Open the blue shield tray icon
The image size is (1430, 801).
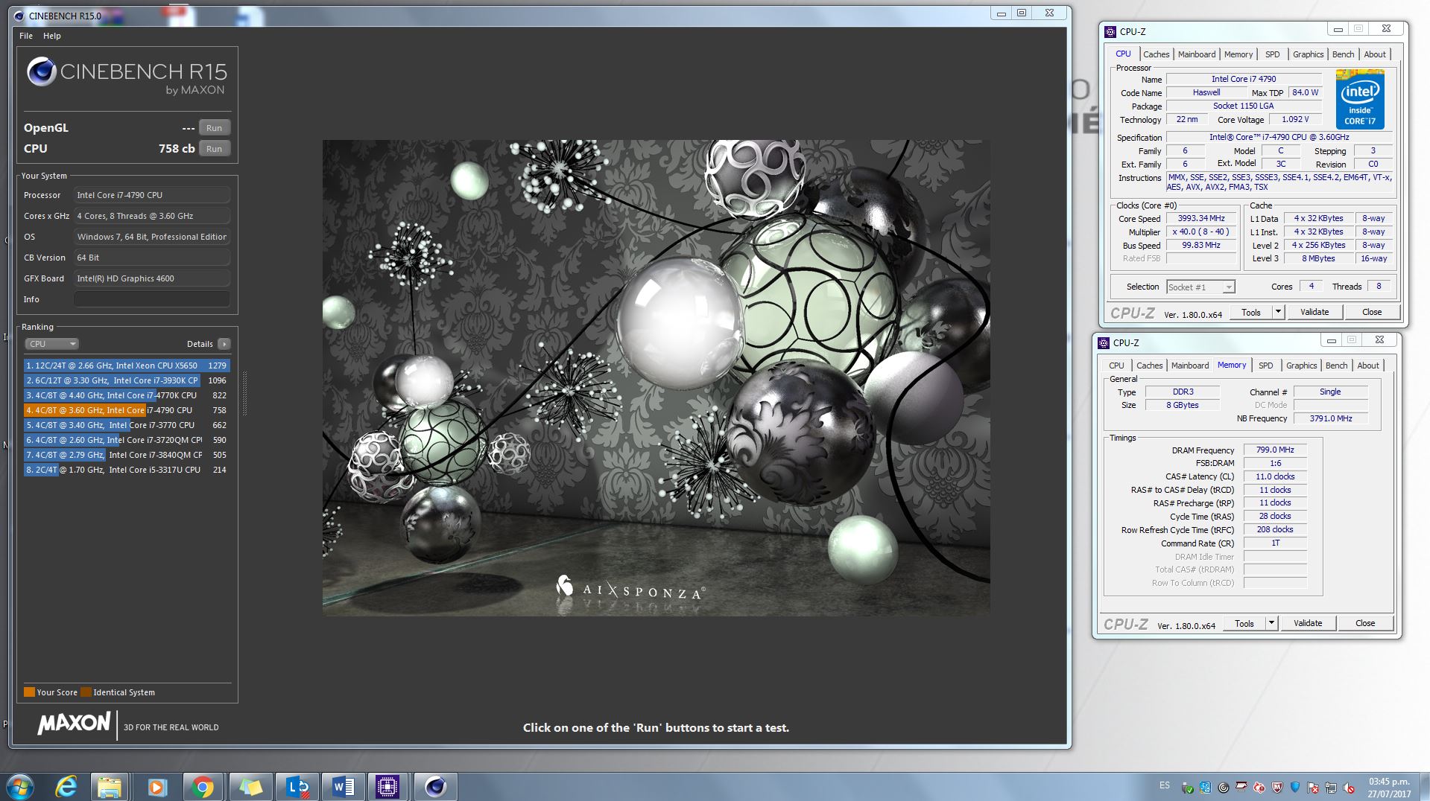pos(1295,787)
